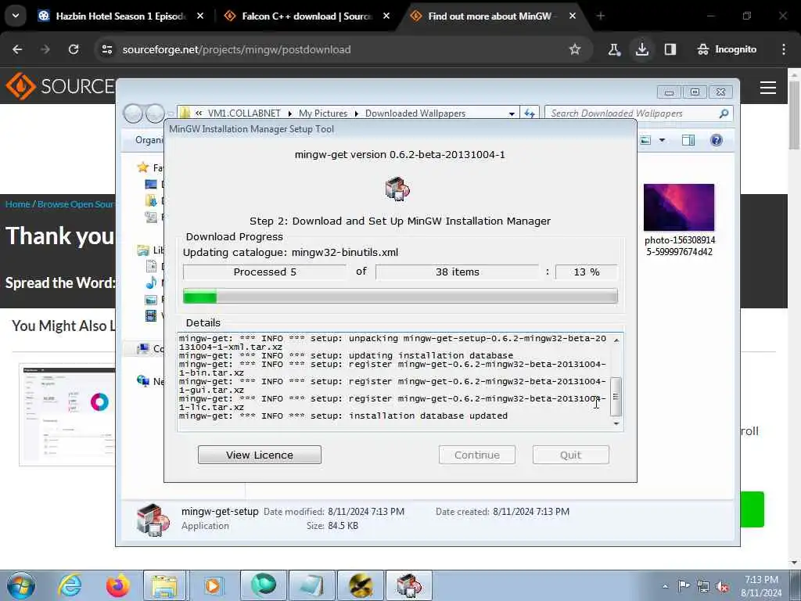
Task: Select Computer in Explorer navigation pane
Action: [x=150, y=348]
